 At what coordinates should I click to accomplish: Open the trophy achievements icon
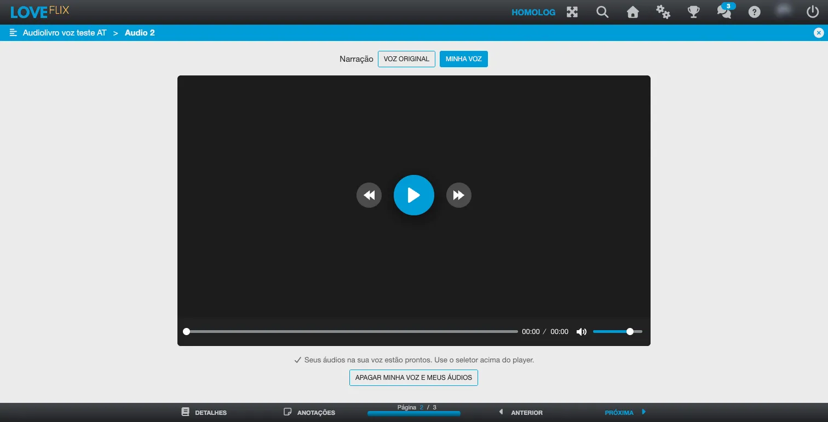pyautogui.click(x=694, y=12)
